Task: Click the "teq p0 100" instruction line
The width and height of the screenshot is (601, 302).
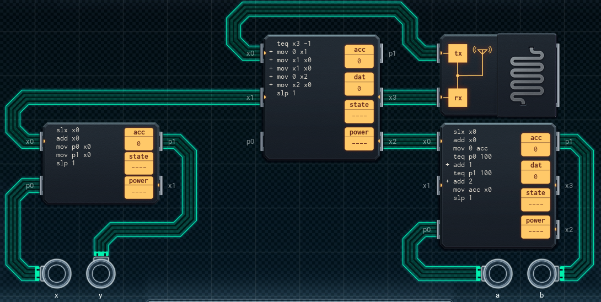Action: click(472, 157)
